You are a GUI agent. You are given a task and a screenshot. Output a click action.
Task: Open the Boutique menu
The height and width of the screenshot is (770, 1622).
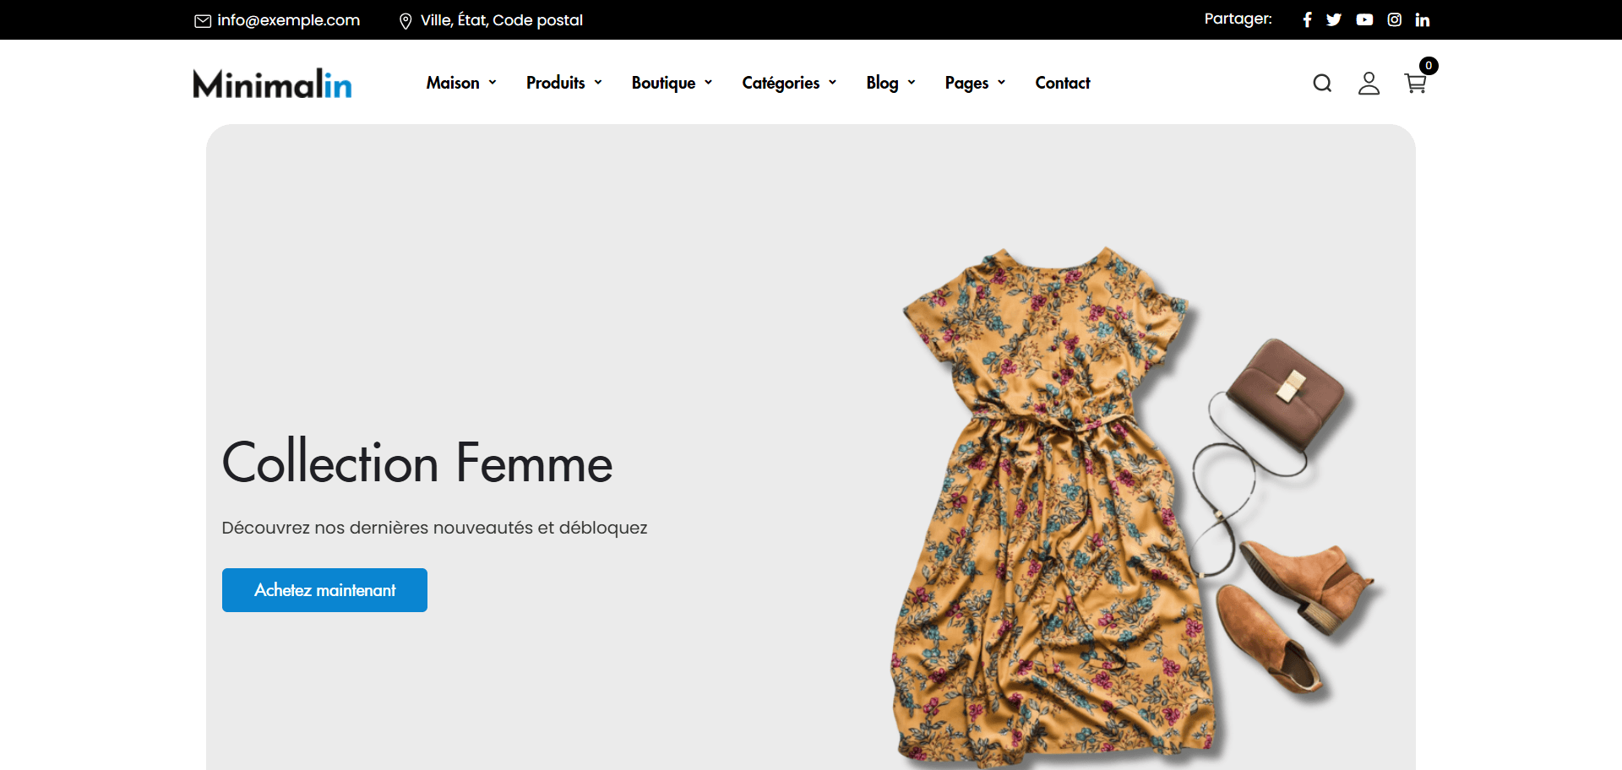664,83
